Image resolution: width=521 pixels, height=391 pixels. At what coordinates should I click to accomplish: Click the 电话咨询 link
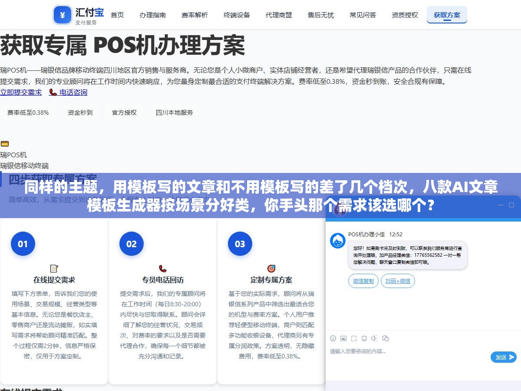pos(68,92)
